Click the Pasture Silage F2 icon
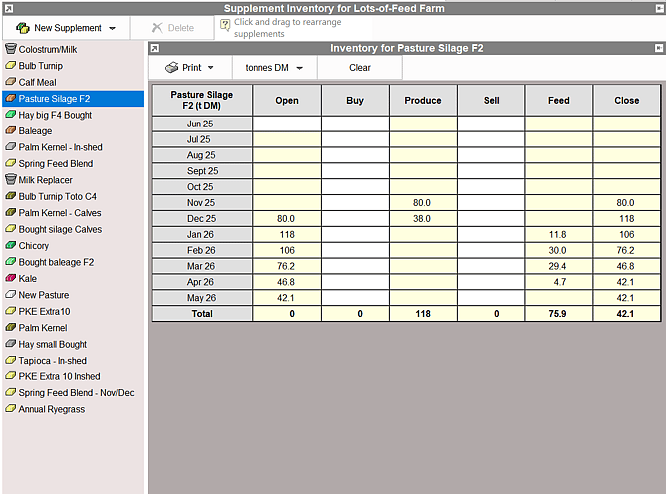This screenshot has height=494, width=666. [11, 98]
